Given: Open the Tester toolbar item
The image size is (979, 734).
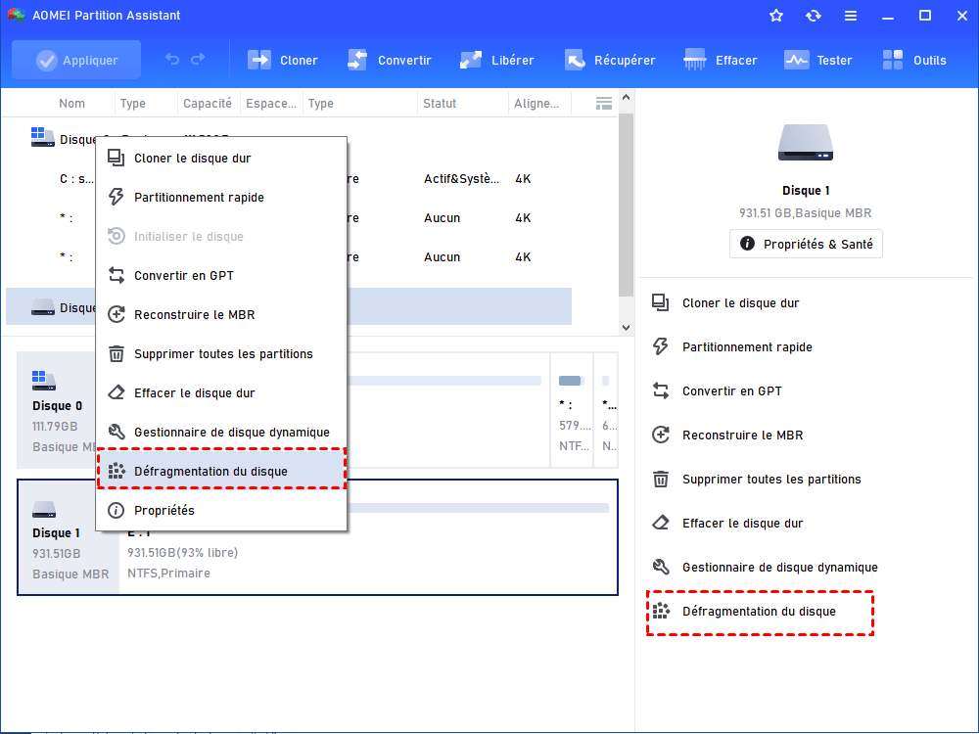Looking at the screenshot, I should [817, 60].
